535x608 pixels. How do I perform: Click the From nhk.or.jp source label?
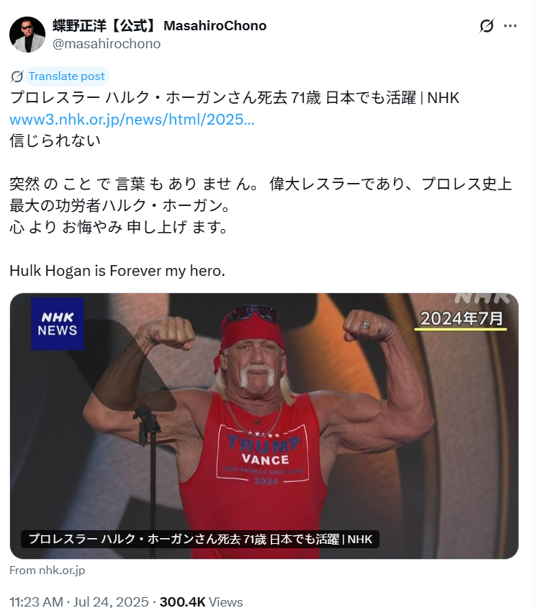(48, 571)
